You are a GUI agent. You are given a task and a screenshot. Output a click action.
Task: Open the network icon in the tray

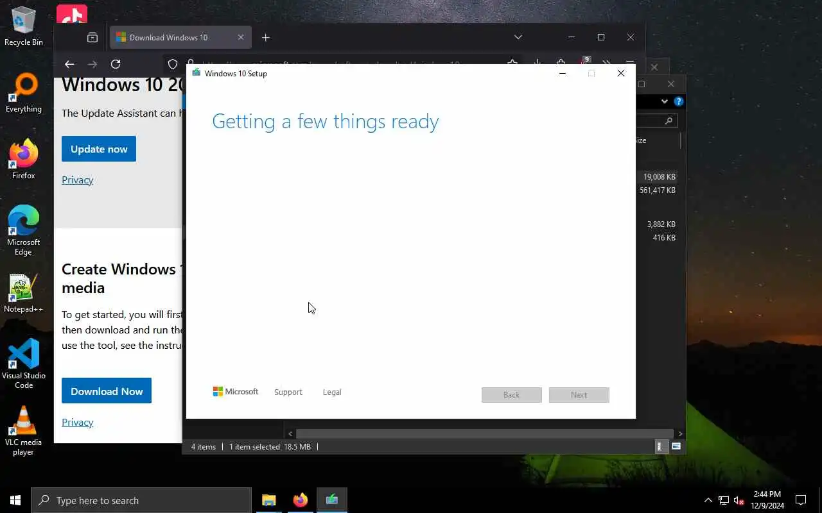[x=724, y=500]
